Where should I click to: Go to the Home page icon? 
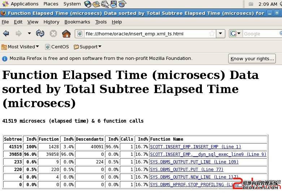(x=66, y=34)
